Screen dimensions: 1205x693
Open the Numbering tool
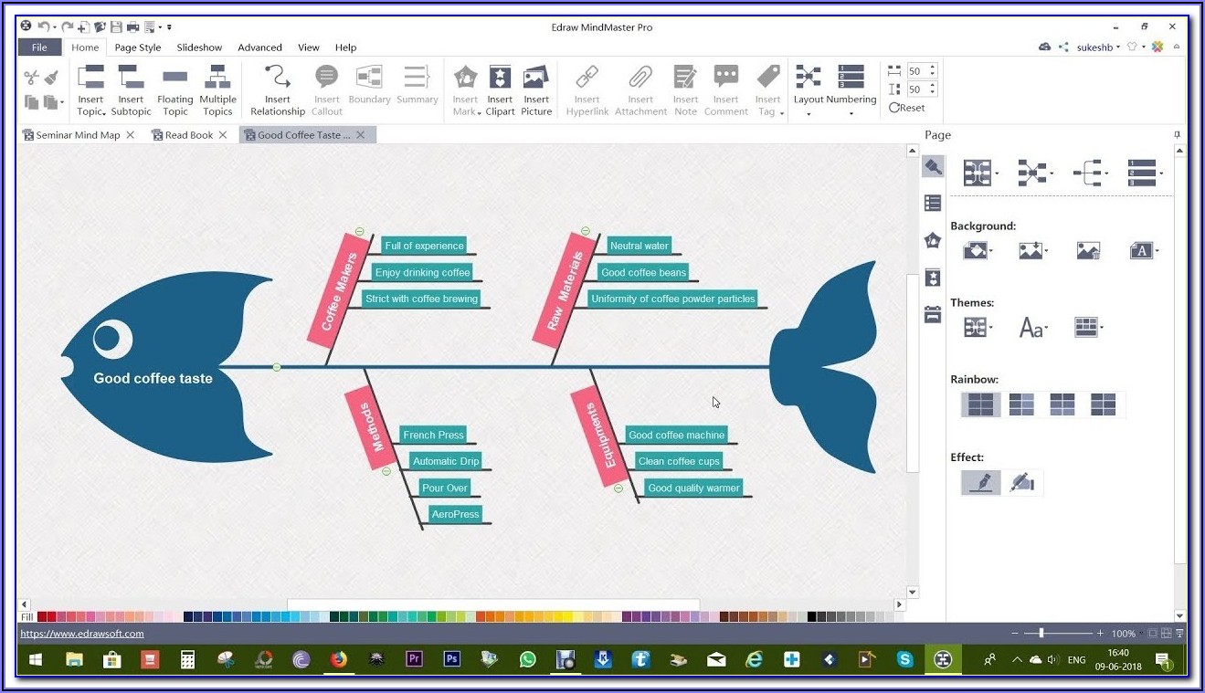pos(851,80)
